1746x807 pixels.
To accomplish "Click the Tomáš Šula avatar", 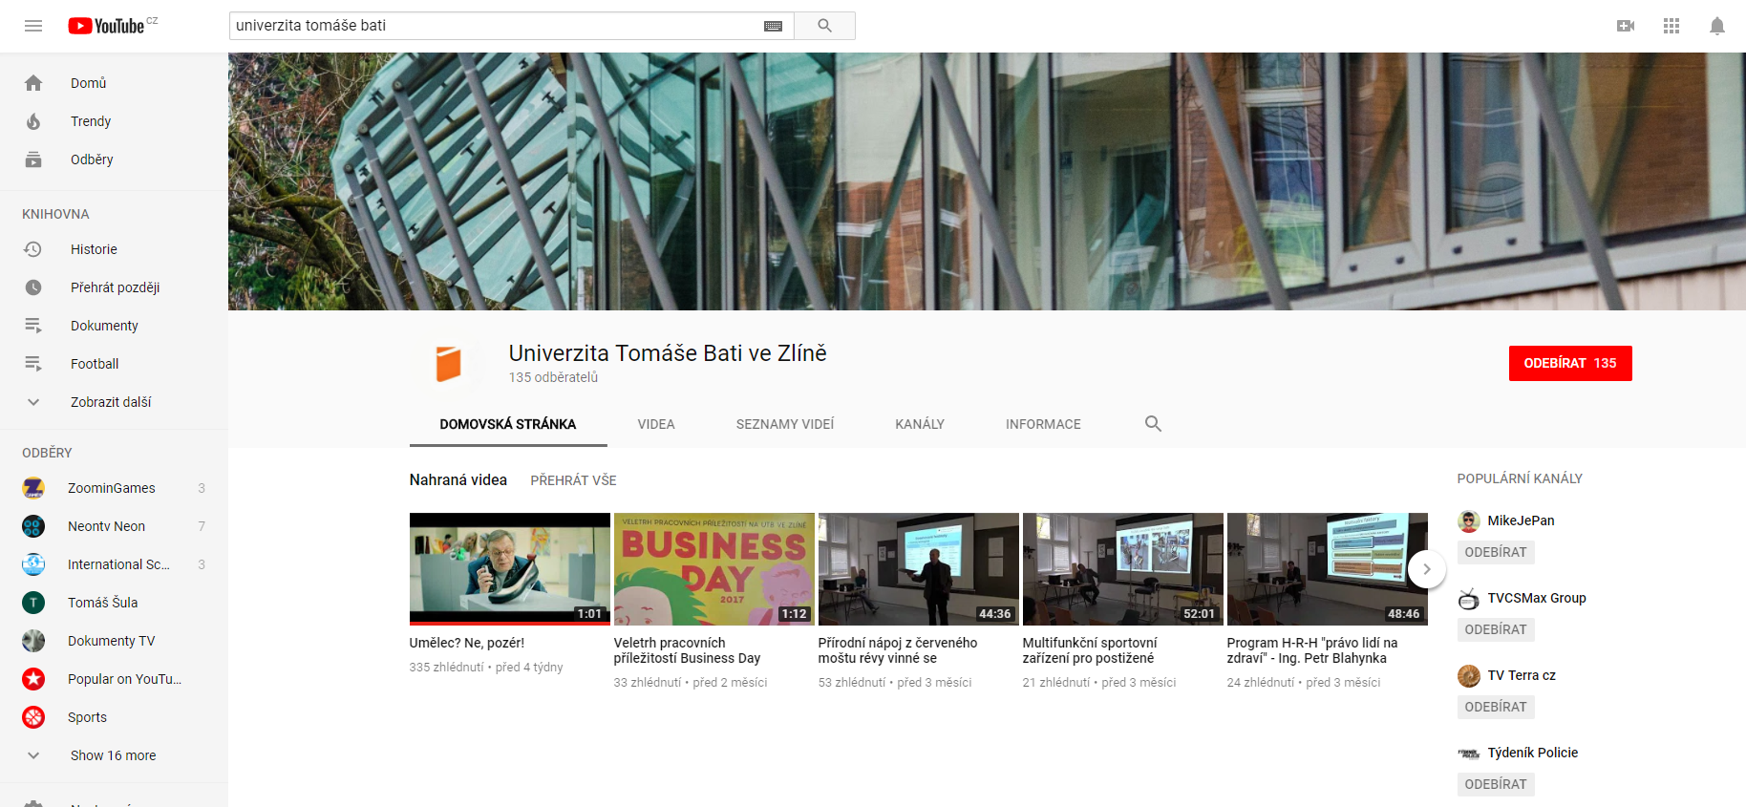I will pyautogui.click(x=33, y=603).
